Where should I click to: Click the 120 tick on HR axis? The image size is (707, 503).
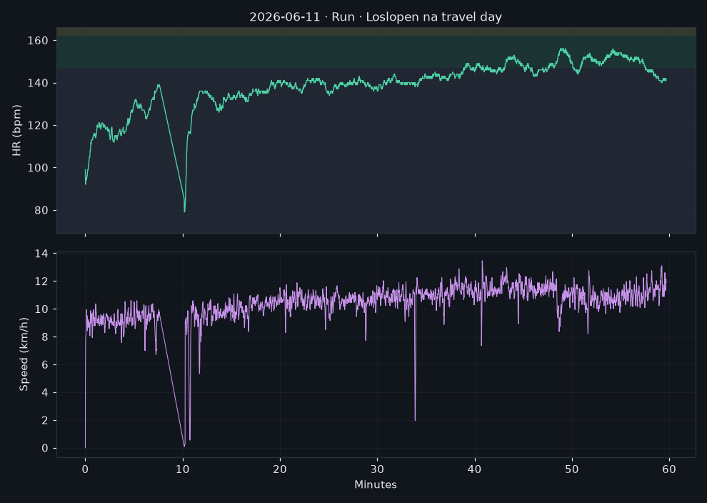pos(38,126)
